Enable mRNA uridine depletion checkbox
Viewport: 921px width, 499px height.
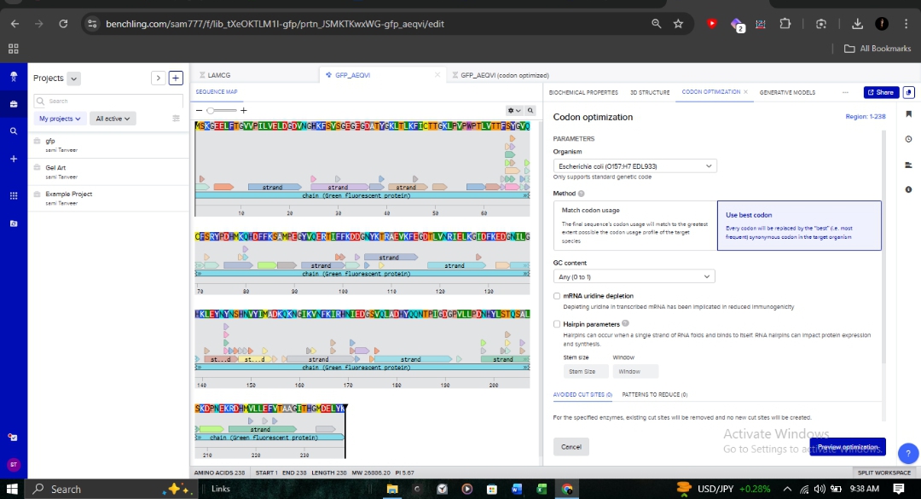click(557, 296)
